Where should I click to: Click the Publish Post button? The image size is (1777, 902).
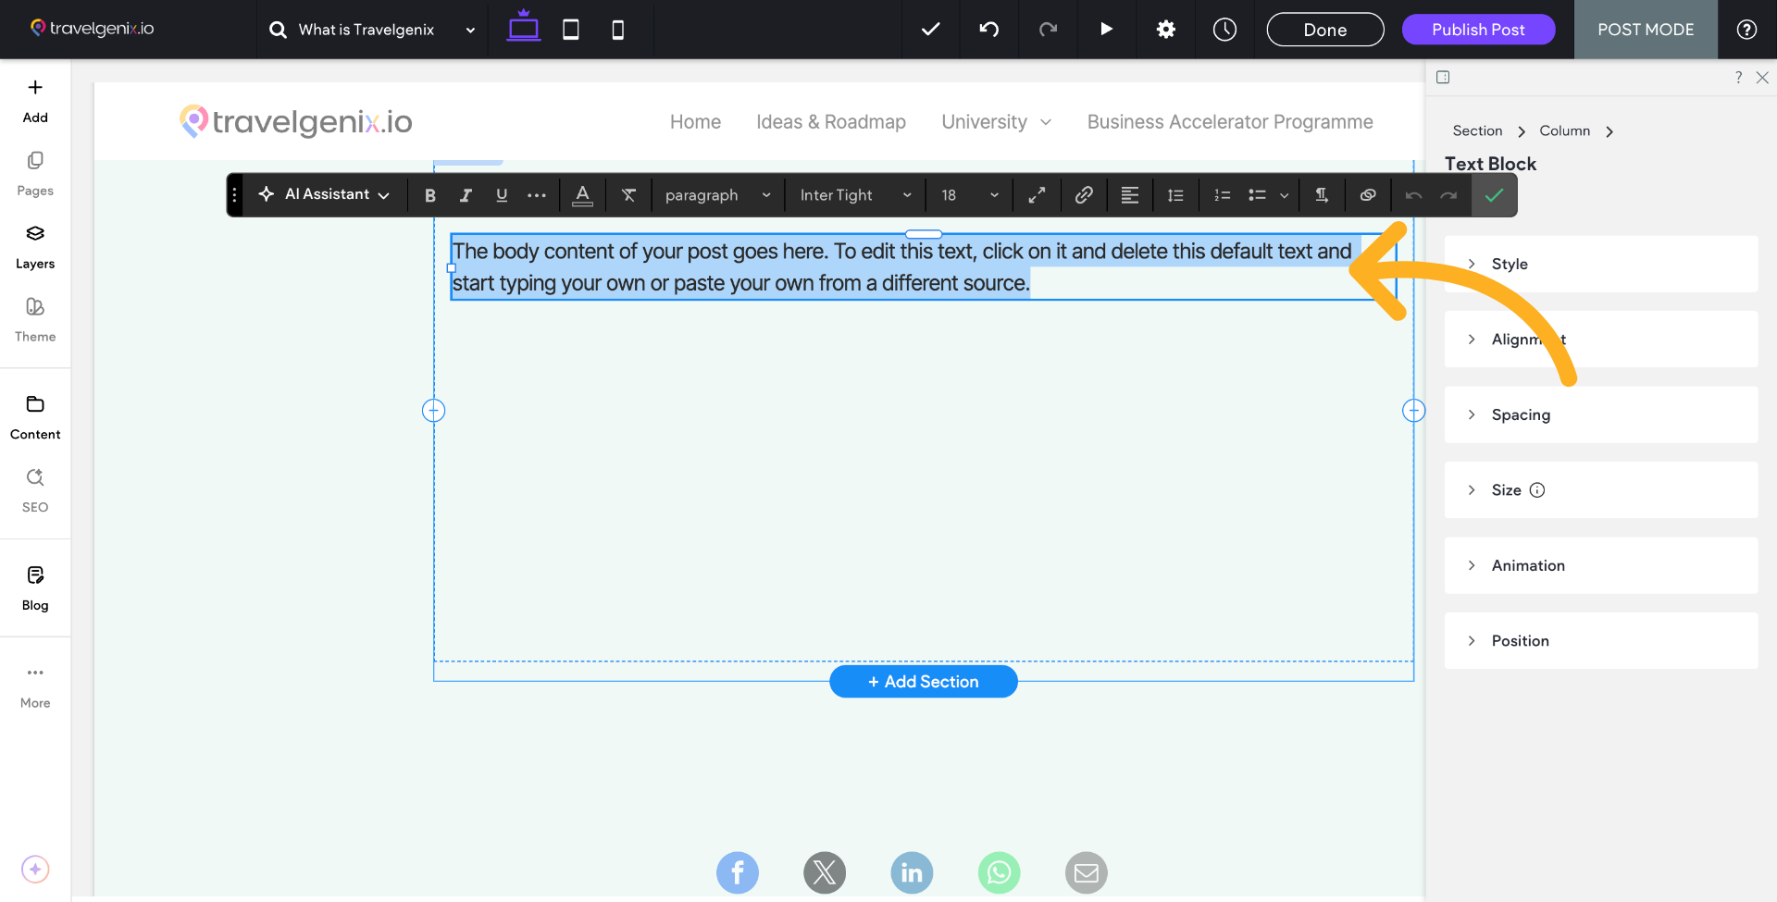coord(1478,29)
